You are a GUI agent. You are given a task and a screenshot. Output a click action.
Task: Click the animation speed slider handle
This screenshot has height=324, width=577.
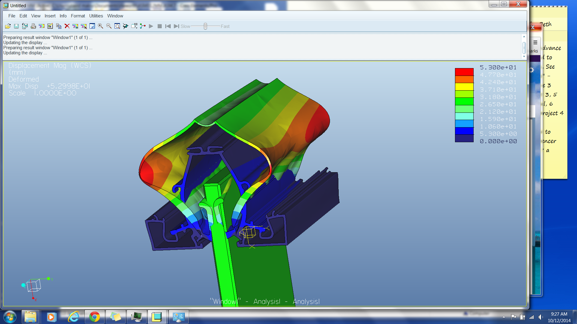tap(205, 26)
